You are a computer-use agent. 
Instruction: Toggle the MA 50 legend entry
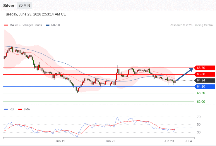(x=53, y=25)
